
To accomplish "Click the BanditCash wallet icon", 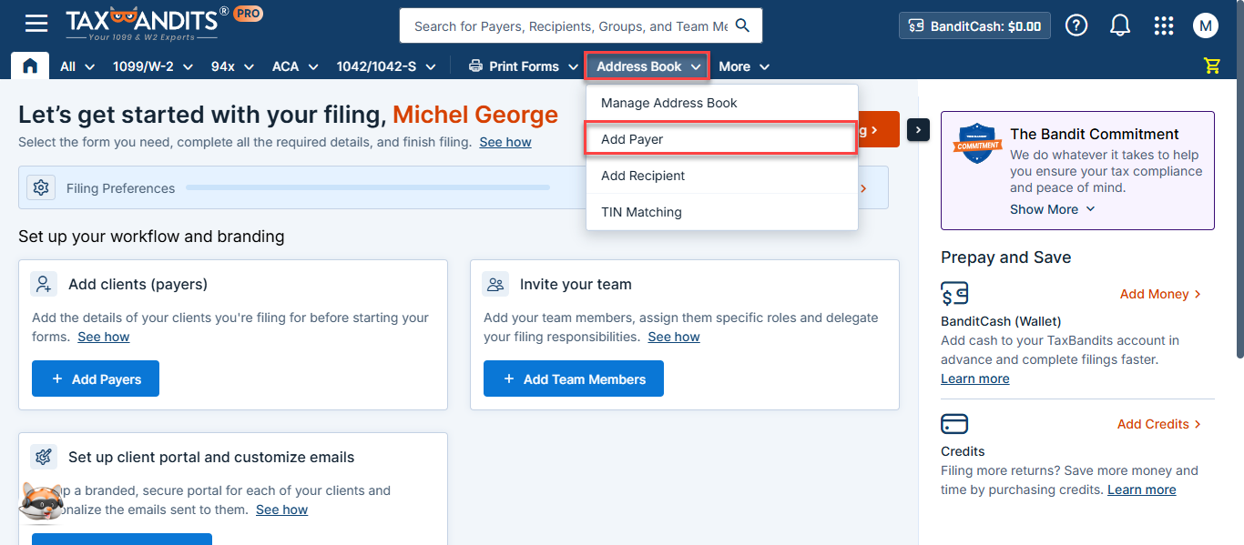I will (x=954, y=293).
